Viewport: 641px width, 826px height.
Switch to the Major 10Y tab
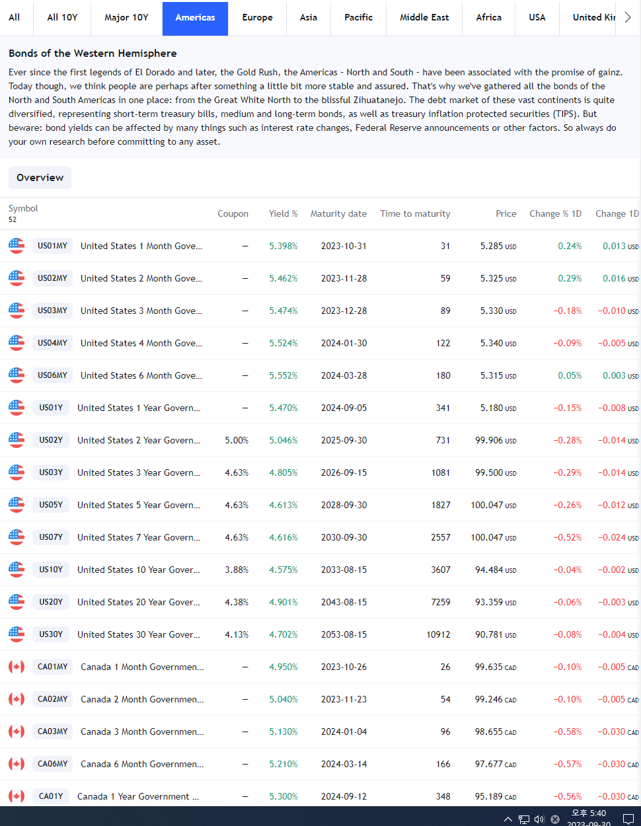click(126, 18)
